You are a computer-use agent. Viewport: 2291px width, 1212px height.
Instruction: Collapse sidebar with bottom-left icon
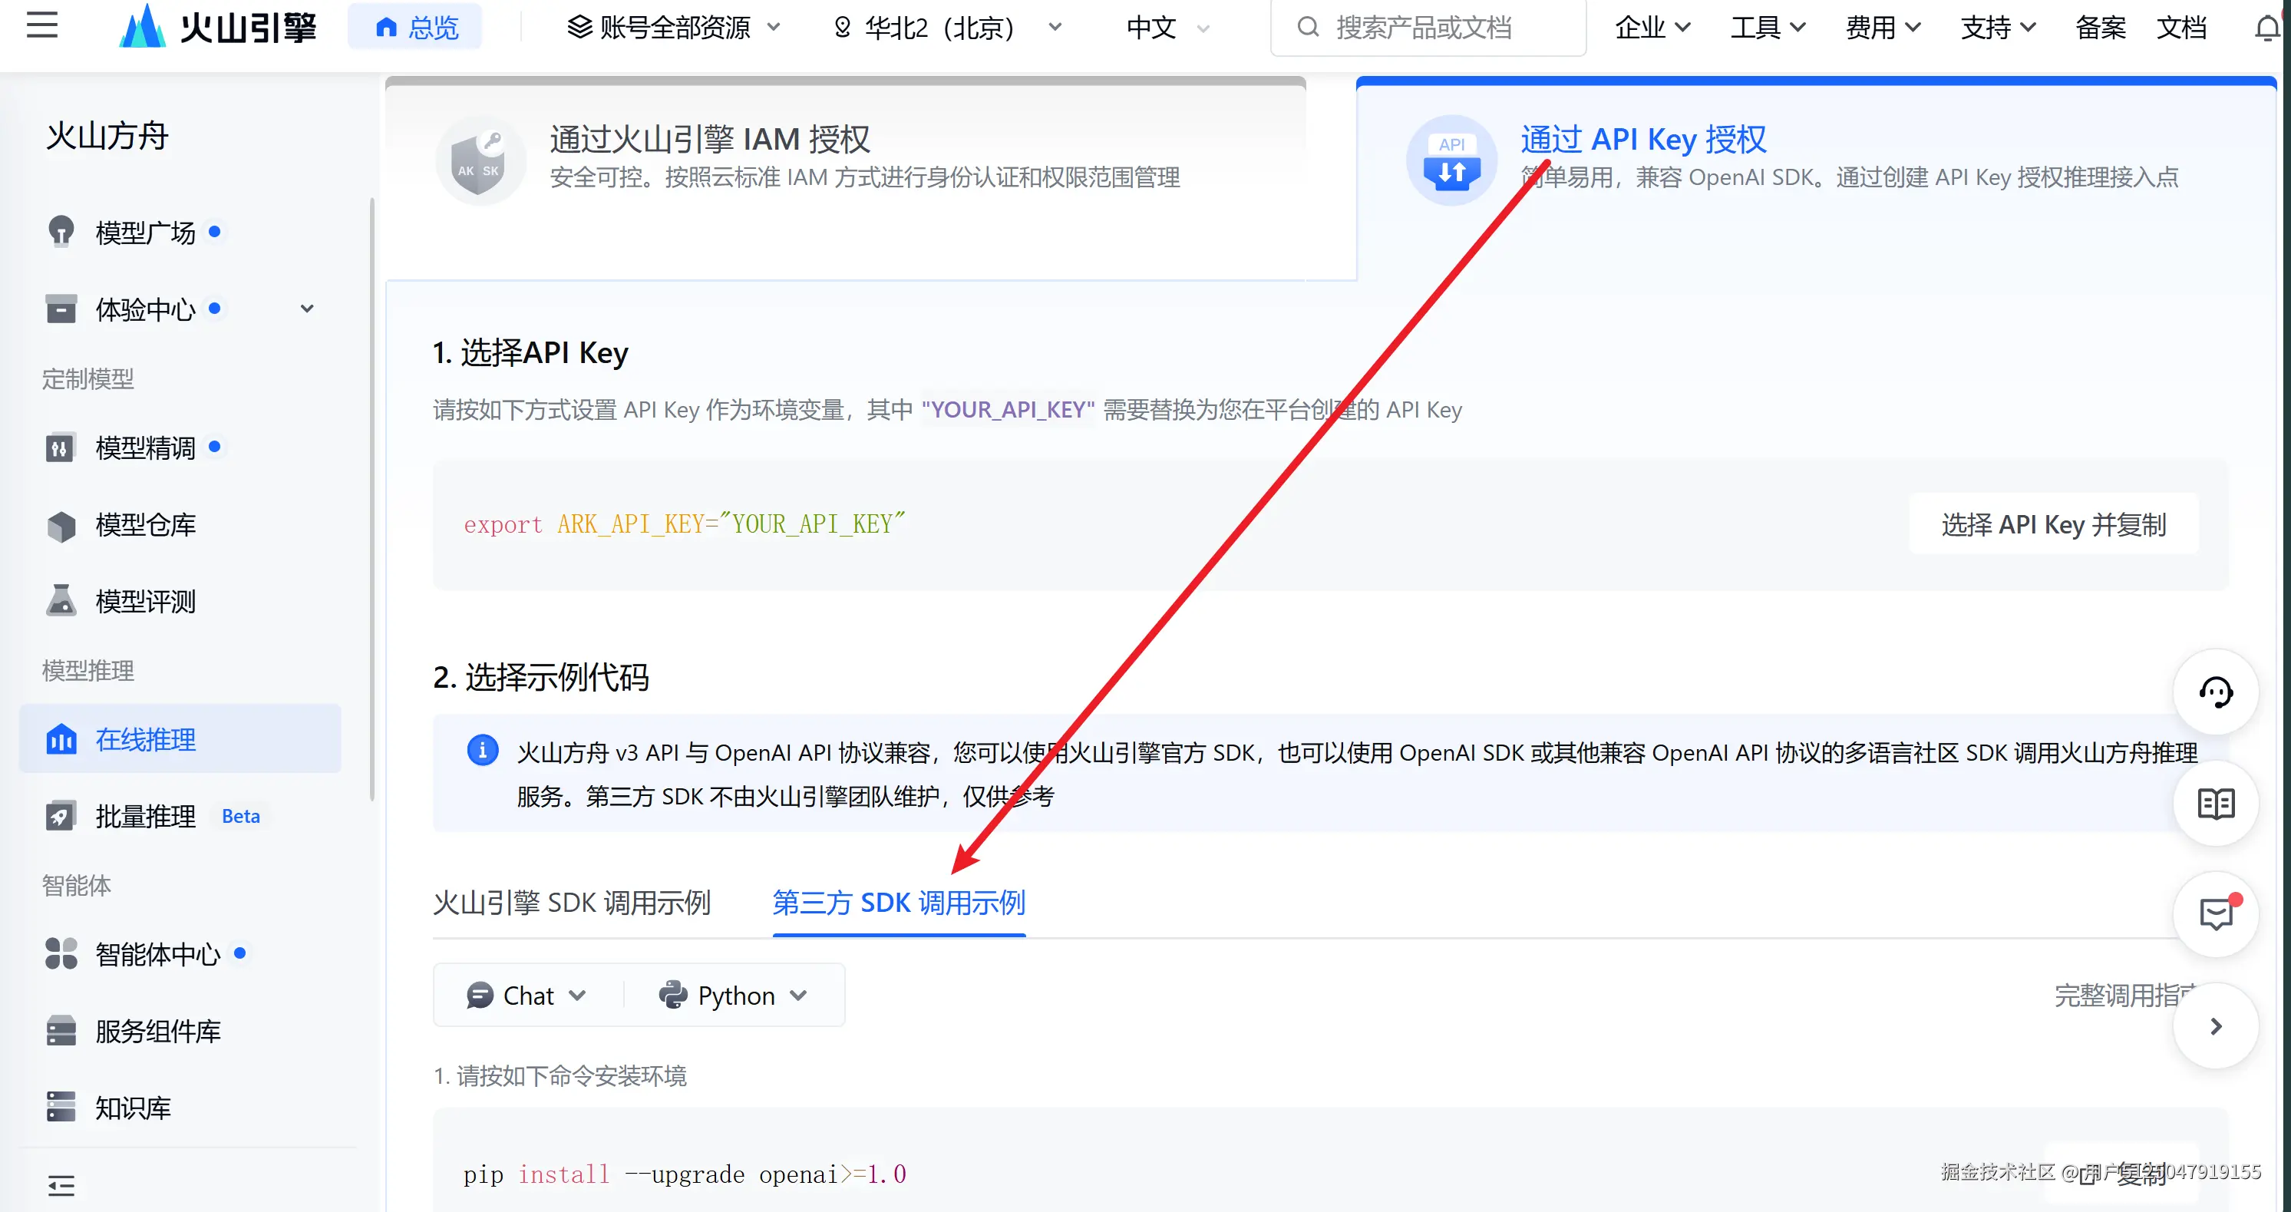pyautogui.click(x=61, y=1185)
